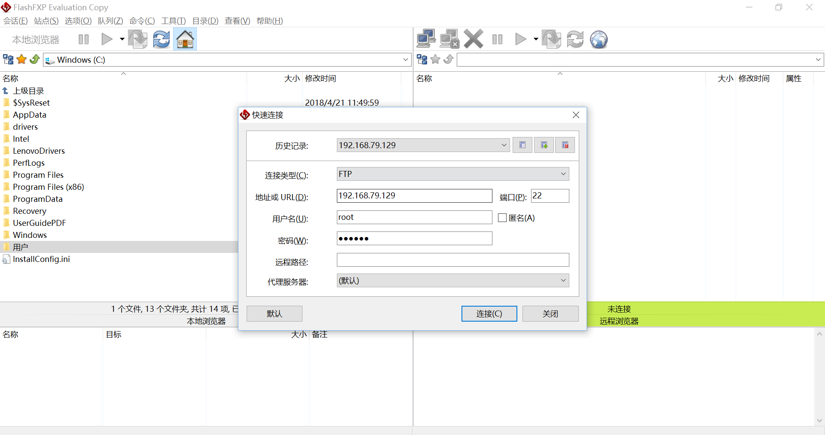The image size is (825, 435).
Task: Click the remote refresh icon
Action: click(575, 39)
